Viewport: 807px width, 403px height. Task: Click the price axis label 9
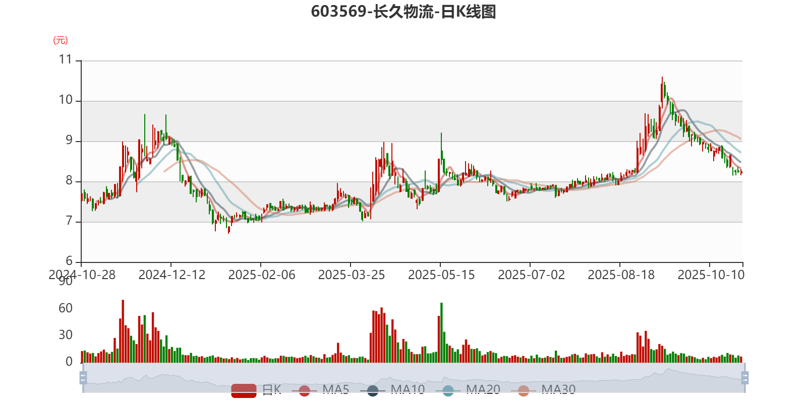[x=69, y=140]
